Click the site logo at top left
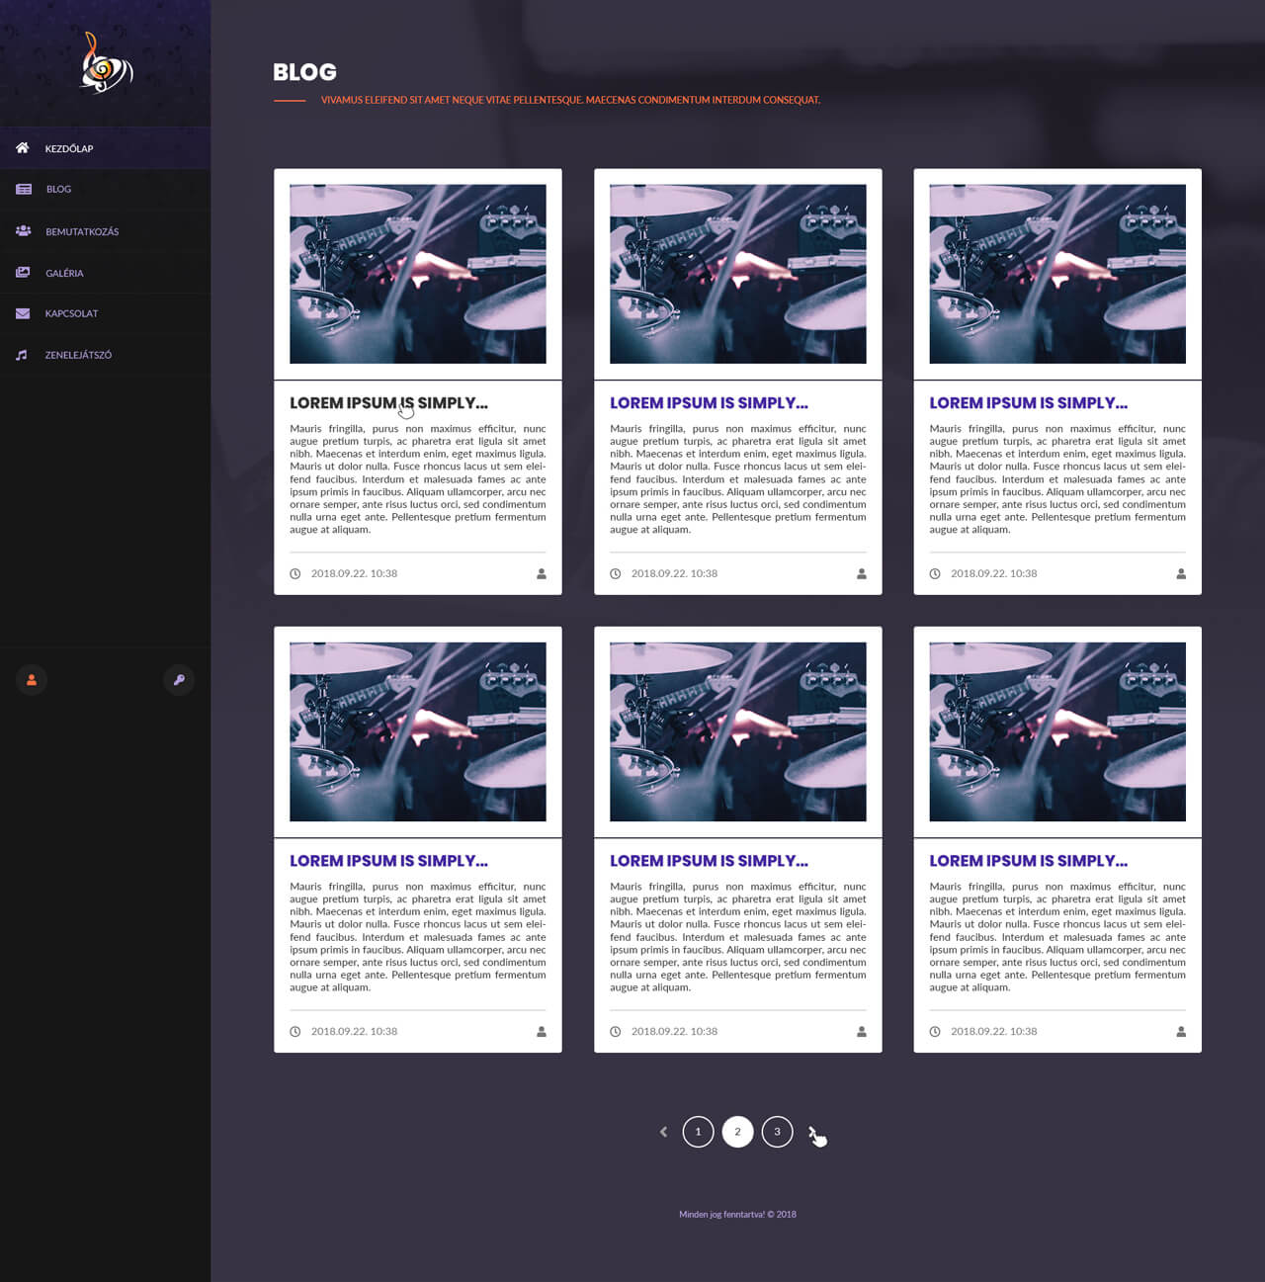The image size is (1265, 1282). click(106, 63)
